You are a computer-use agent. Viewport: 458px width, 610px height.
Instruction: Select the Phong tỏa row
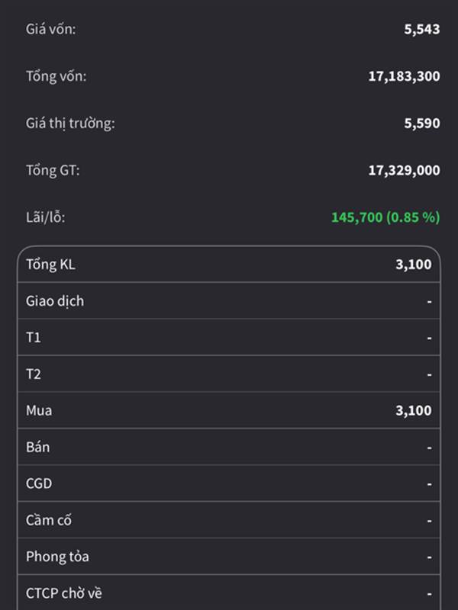pos(229,557)
